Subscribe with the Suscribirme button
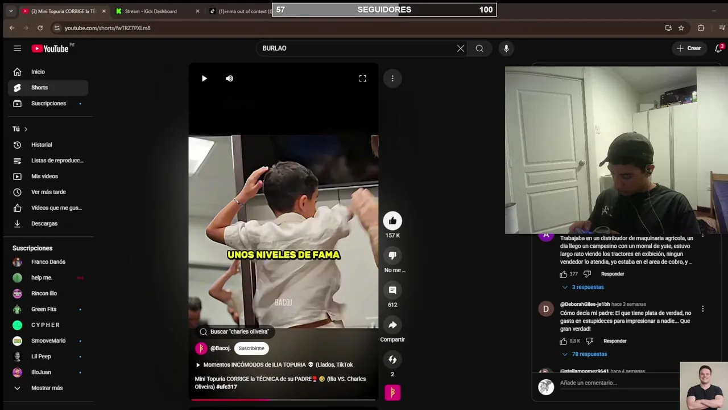Screen dimensions: 728x410 251,348
